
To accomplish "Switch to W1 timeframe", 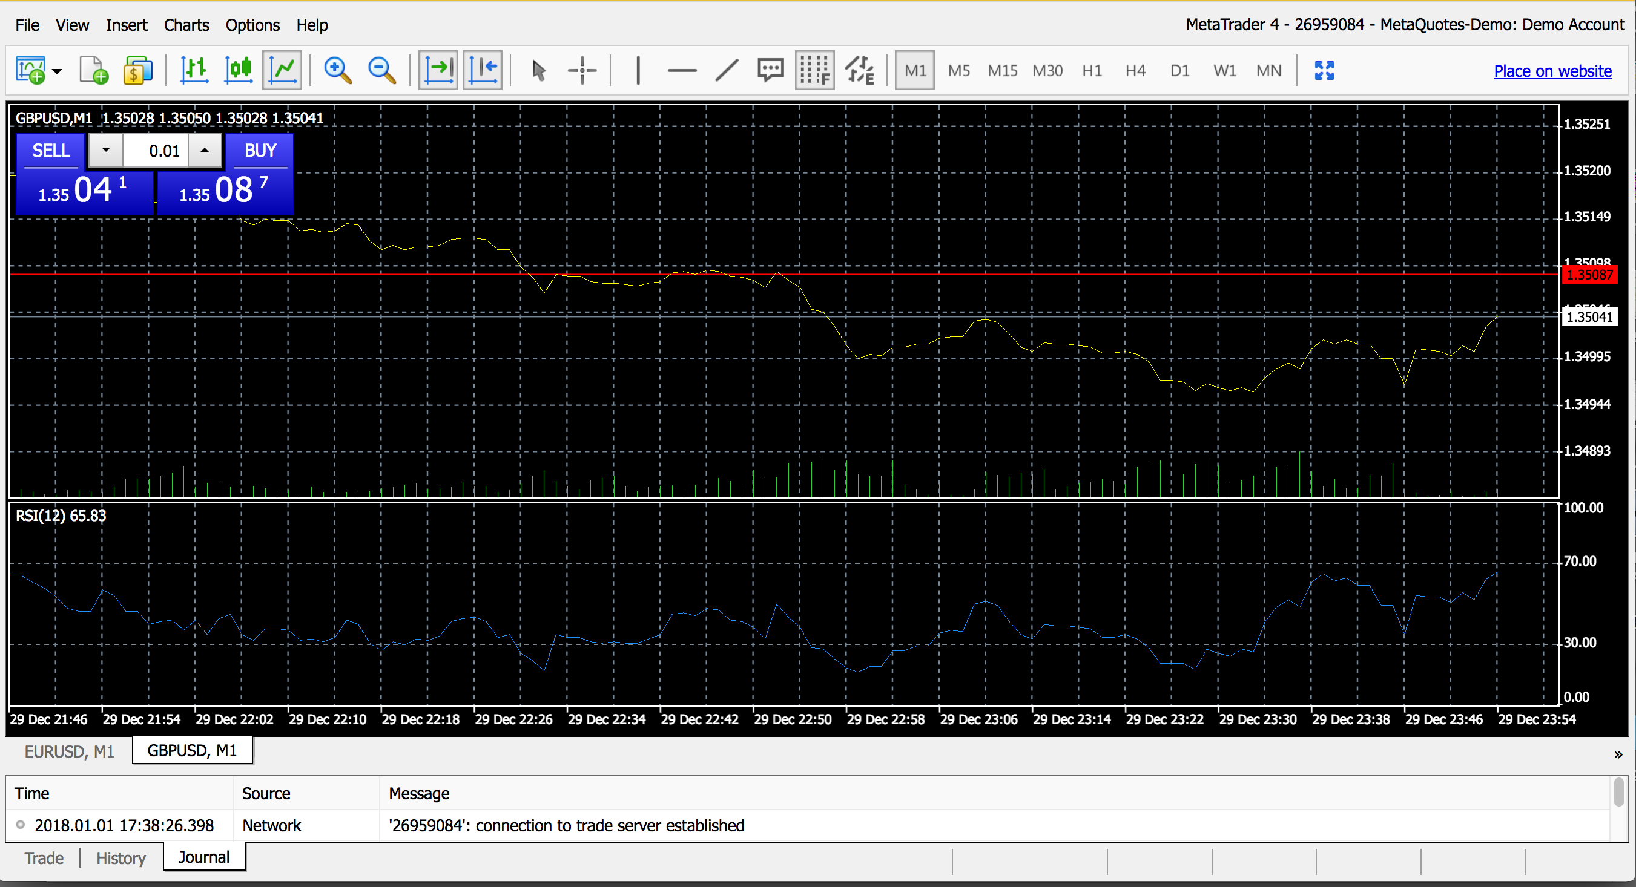I will point(1224,70).
